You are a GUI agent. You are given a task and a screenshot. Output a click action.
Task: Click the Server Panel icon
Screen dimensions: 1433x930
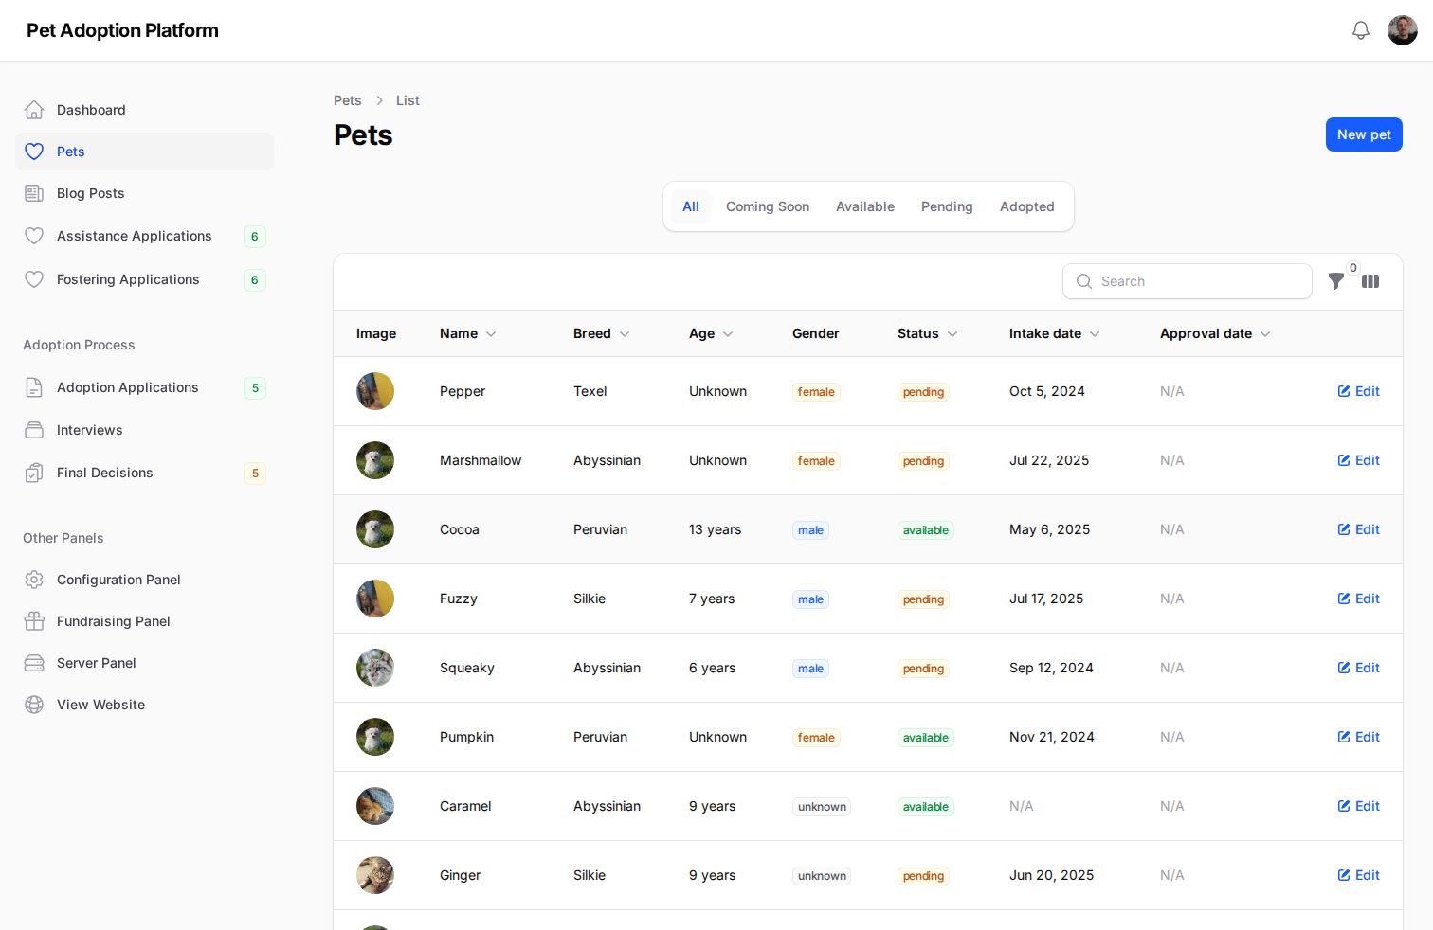tap(34, 663)
